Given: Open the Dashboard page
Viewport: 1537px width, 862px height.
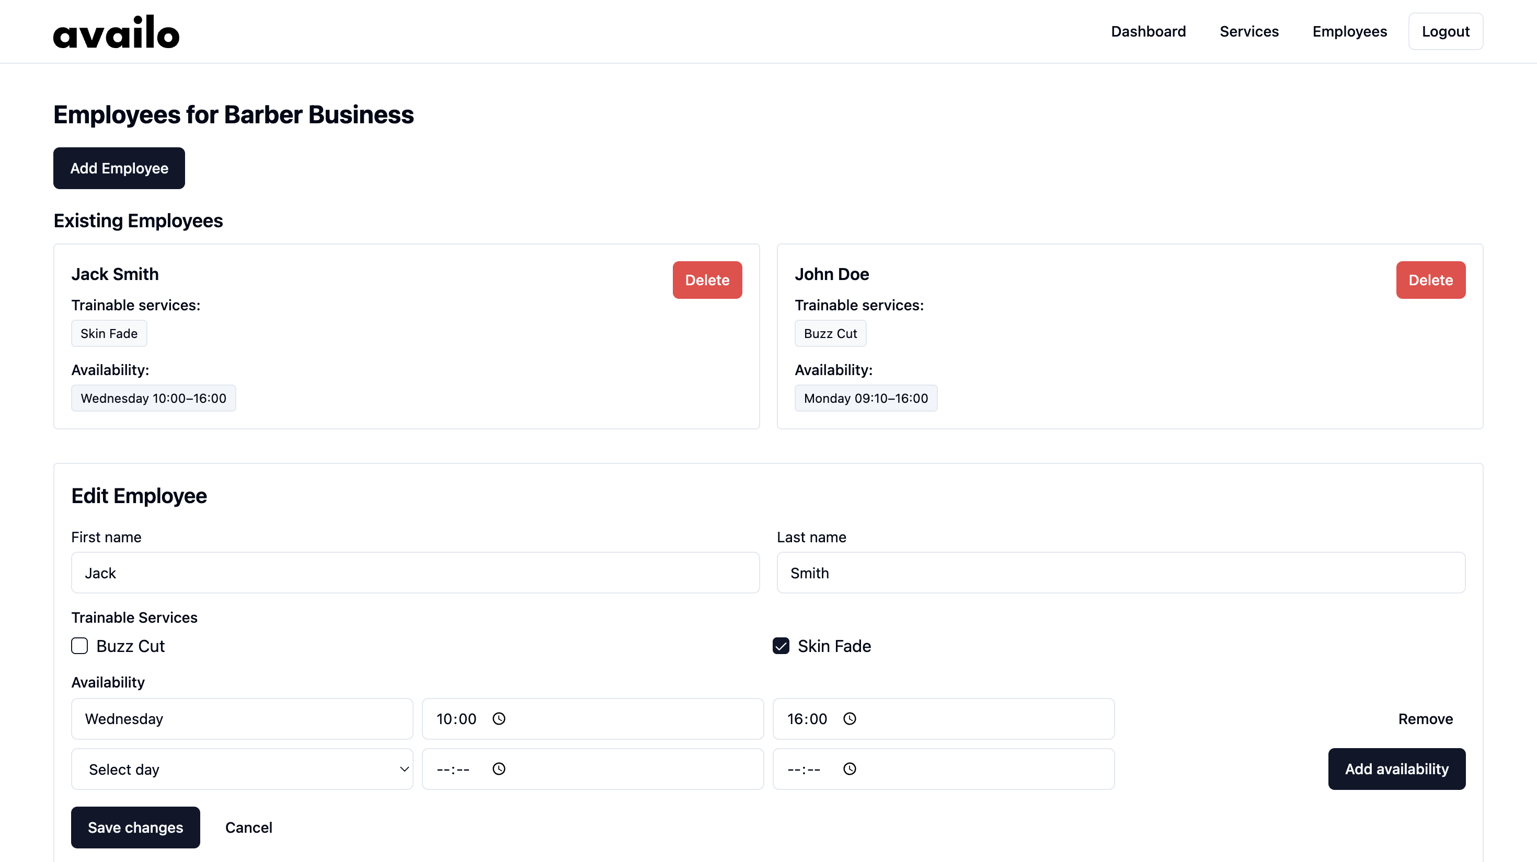Looking at the screenshot, I should (1148, 31).
